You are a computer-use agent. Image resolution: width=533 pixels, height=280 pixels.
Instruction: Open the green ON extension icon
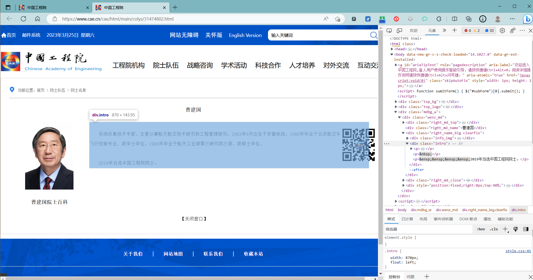(x=382, y=19)
